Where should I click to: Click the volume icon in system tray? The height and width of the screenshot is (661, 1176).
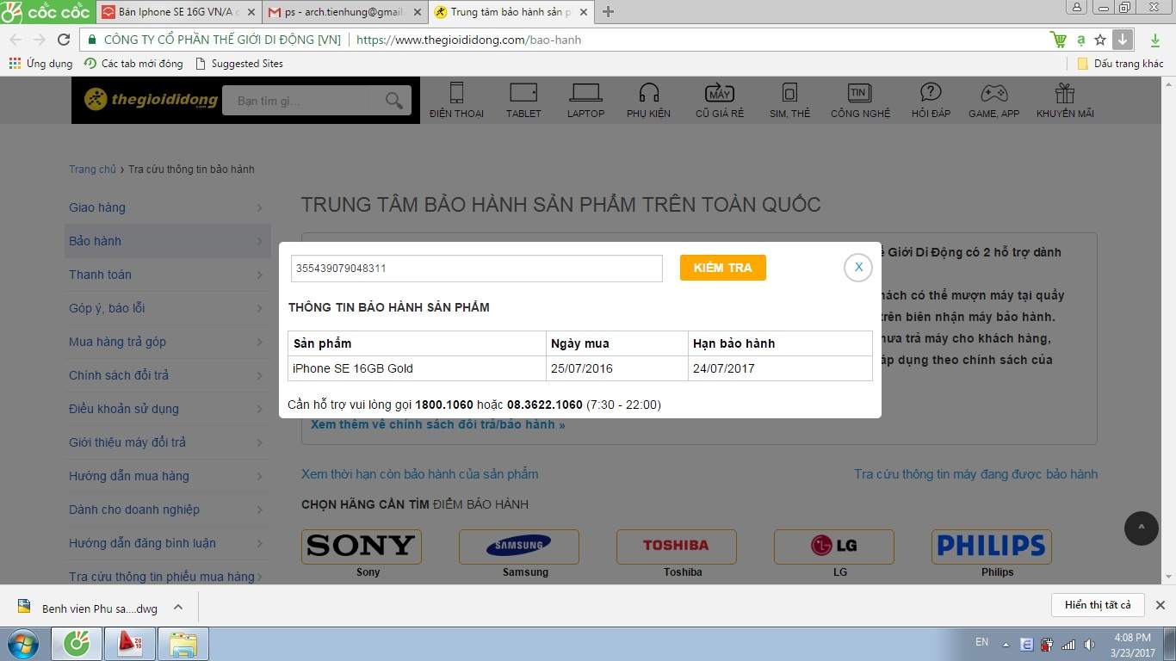1090,645
